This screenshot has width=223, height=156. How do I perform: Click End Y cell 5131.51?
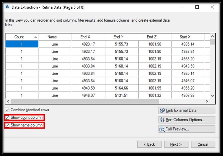pos(122,95)
